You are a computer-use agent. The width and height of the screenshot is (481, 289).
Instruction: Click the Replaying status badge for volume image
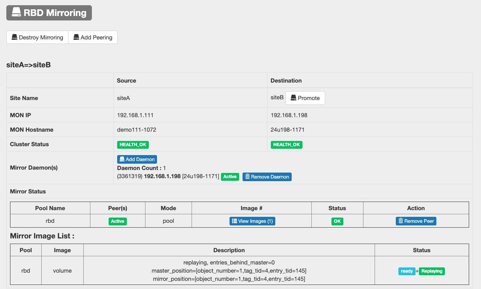point(432,271)
